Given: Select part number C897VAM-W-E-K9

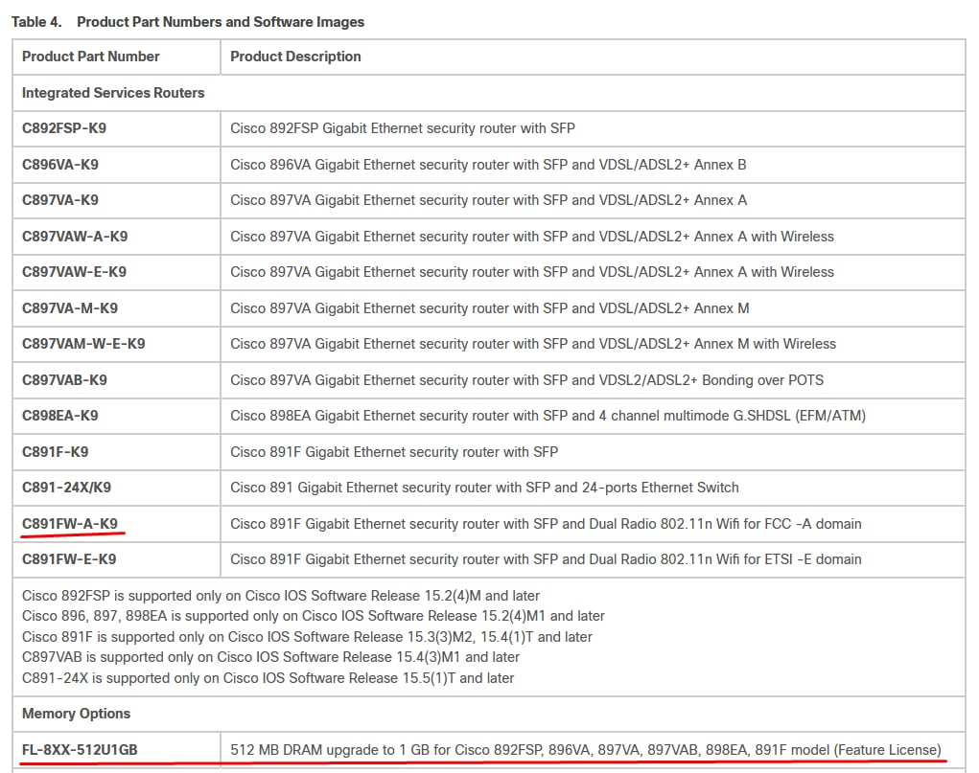Looking at the screenshot, I should click(83, 344).
